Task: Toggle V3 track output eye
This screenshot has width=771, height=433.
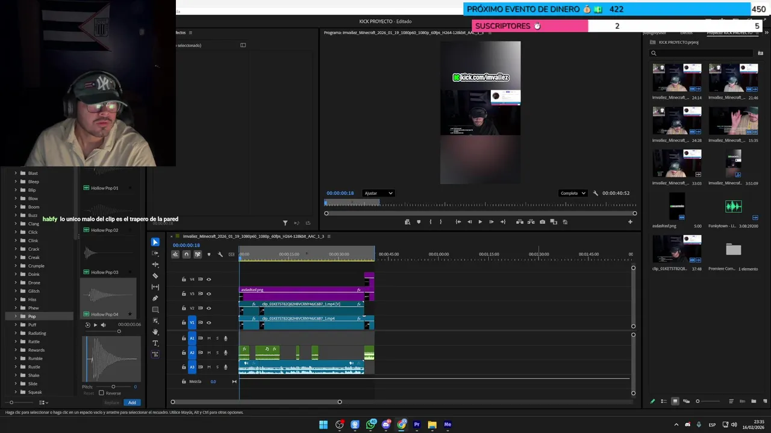Action: pos(209,293)
